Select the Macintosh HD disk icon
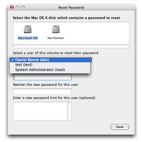This screenshot has height=142, width=141. (x=28, y=29)
